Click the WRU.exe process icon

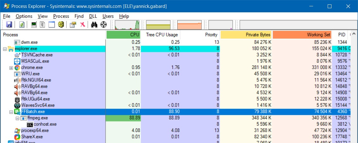click(17, 74)
